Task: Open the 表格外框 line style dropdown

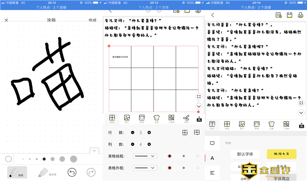Action: pyautogui.click(x=145, y=167)
